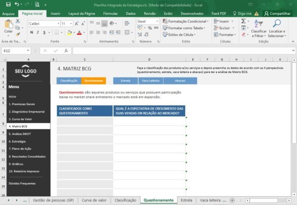Click the Excluir cells button

tap(222, 28)
